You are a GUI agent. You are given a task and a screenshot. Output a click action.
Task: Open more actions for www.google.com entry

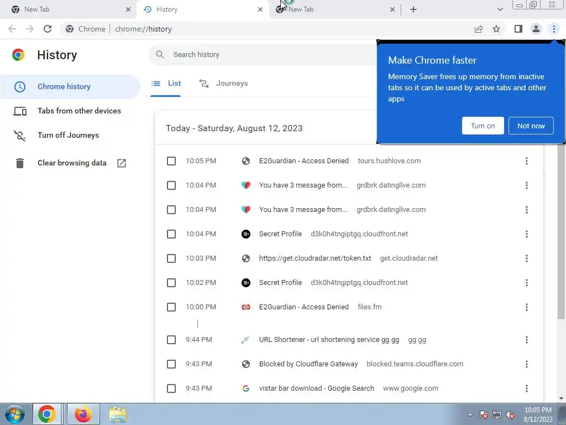coord(527,388)
